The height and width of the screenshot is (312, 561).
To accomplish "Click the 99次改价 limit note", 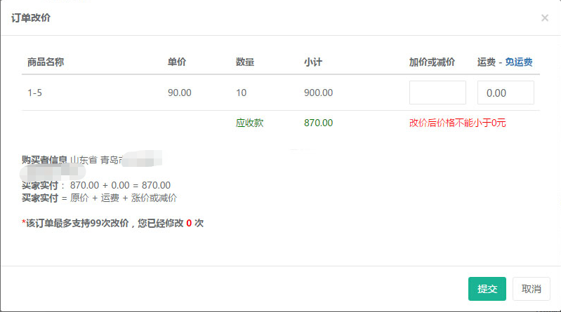I will click(112, 224).
